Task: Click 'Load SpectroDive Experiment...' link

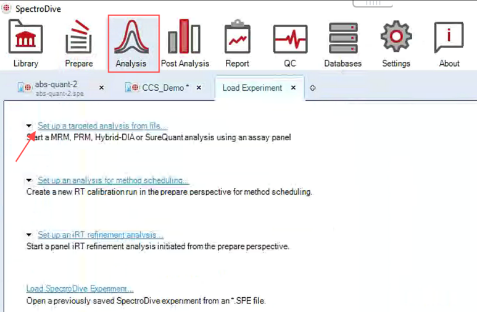Action: pos(80,289)
